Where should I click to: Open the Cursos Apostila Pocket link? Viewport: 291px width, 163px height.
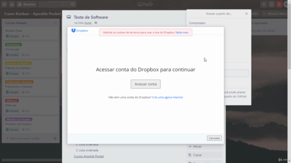[89, 156]
